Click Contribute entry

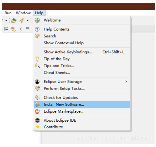(x=82, y=127)
